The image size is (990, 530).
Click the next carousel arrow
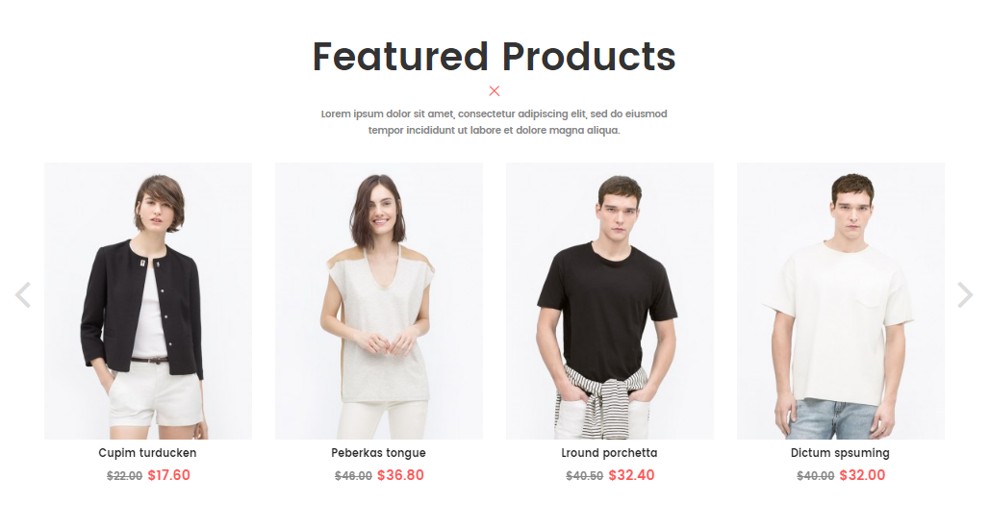click(965, 295)
